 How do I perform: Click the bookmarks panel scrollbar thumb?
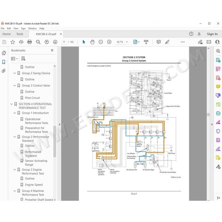[55, 141]
